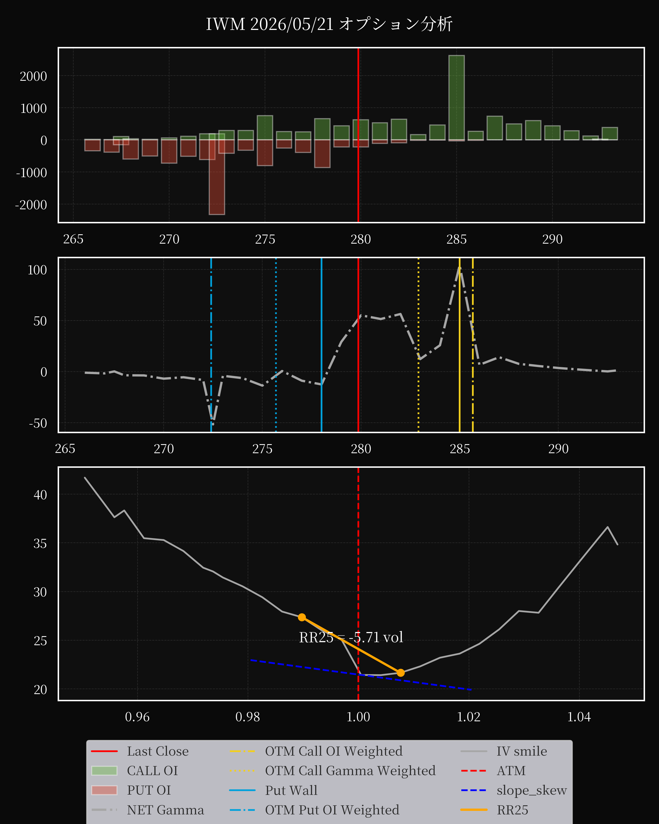Click the '0.96' x-axis label of IV chart

coord(138,717)
